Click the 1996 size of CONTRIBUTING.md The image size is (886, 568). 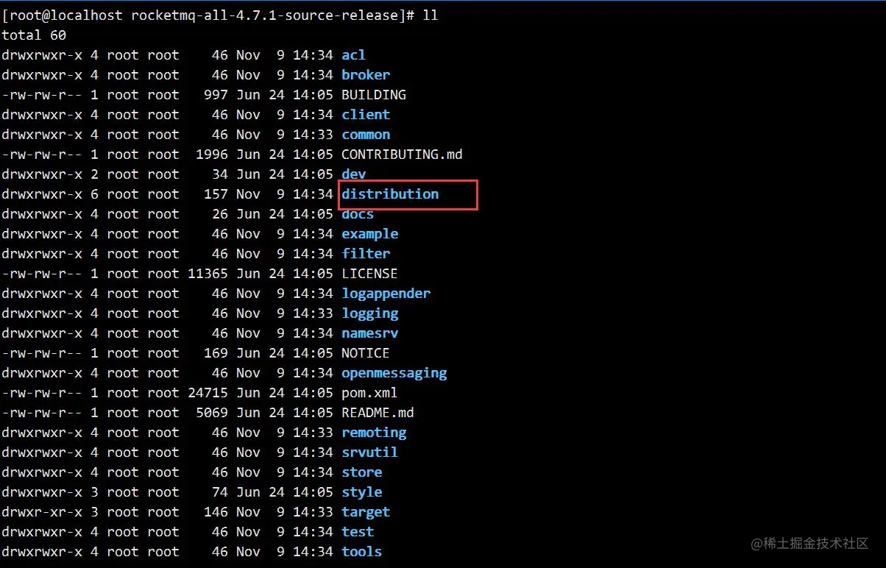pos(212,155)
